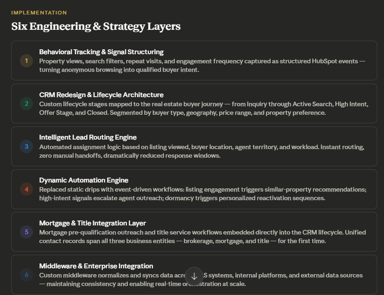Select the mortgage pre-qualification outreach description
Screen dimensions: 384x295
(202, 237)
